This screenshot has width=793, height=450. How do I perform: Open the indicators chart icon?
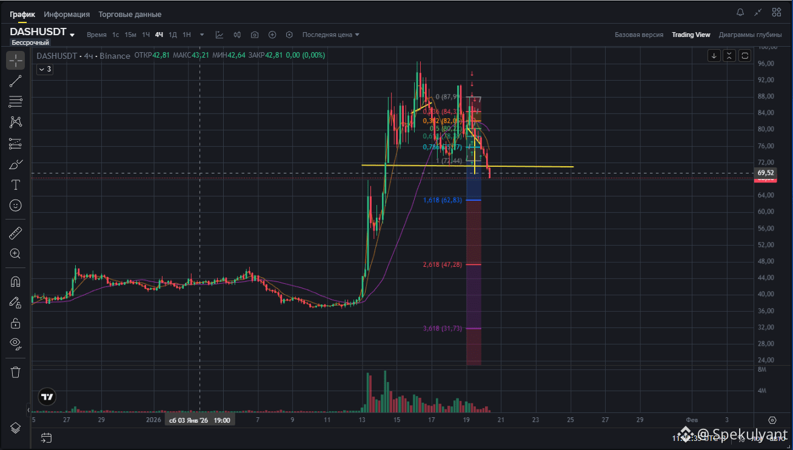(219, 35)
